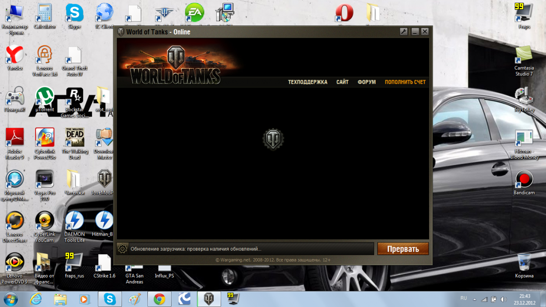The image size is (546, 307).
Task: Open Yandex browser shortcut
Action: pos(15,58)
